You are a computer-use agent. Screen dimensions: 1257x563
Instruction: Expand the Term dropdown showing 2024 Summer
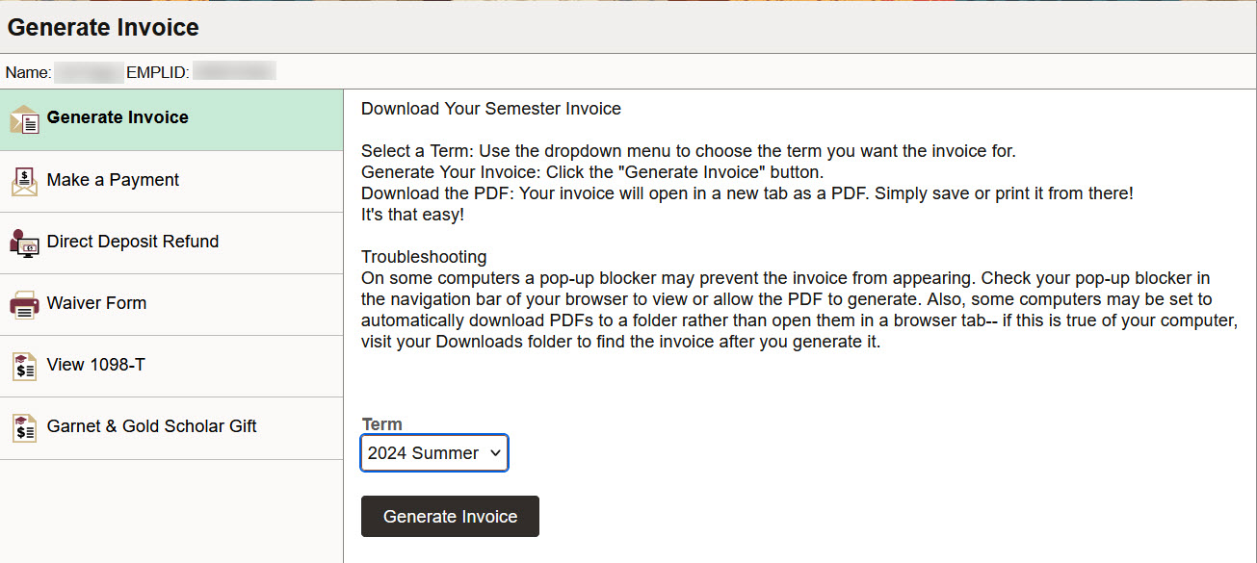pos(434,453)
